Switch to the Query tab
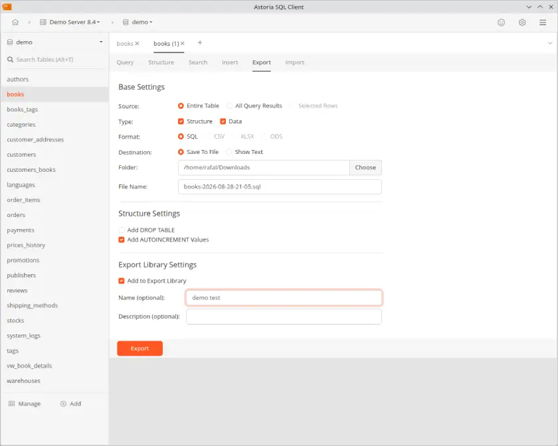 point(125,62)
